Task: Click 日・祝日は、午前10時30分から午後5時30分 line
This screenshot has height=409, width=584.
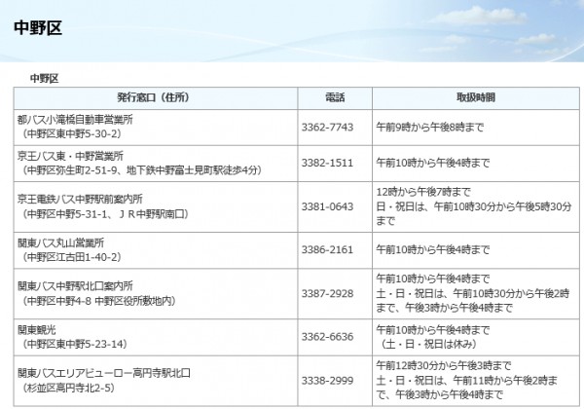Action: (x=474, y=206)
